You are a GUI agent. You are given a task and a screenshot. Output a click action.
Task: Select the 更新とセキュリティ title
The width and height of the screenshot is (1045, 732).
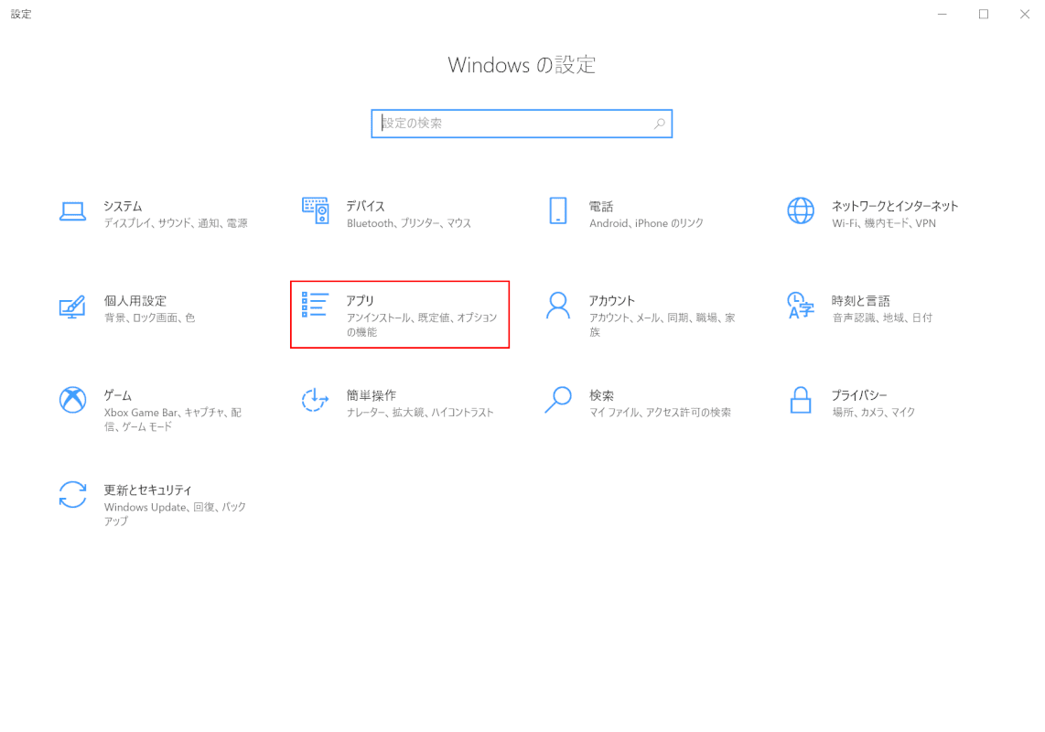[x=148, y=490]
